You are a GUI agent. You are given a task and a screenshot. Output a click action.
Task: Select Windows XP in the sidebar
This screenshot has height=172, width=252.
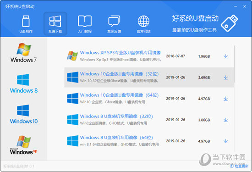point(24,145)
